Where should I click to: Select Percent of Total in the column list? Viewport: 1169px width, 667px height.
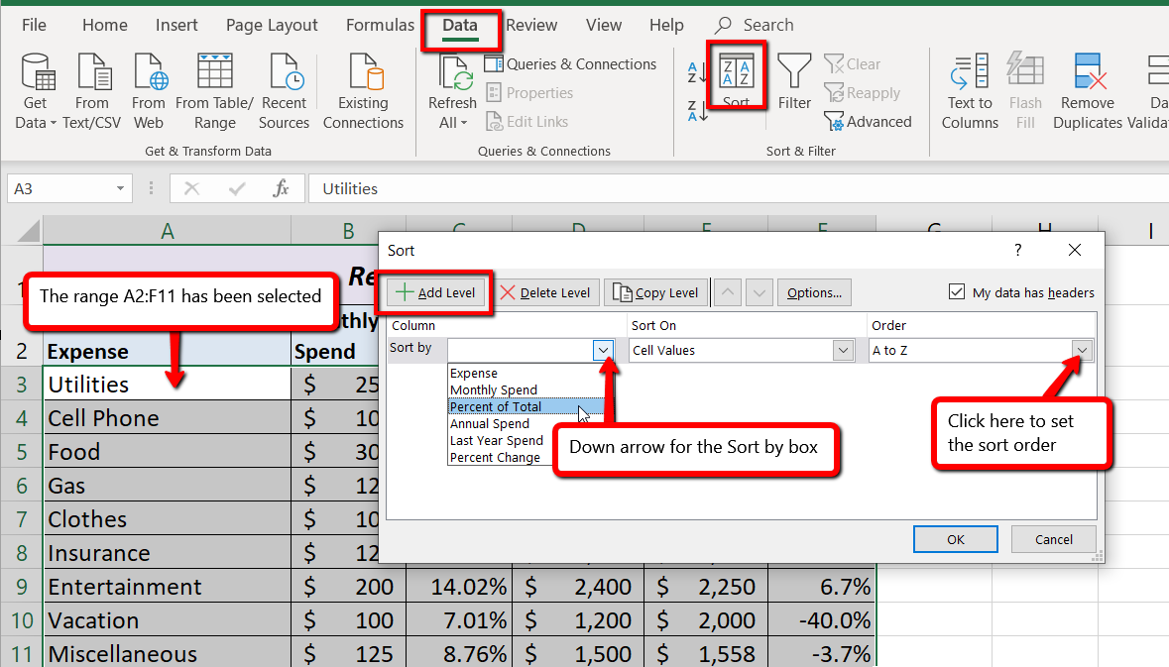point(496,406)
